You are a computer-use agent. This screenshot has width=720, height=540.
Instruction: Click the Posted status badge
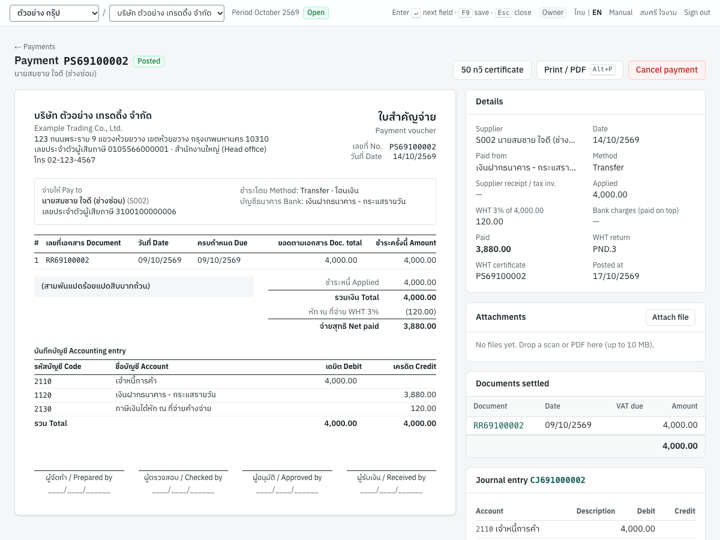149,61
